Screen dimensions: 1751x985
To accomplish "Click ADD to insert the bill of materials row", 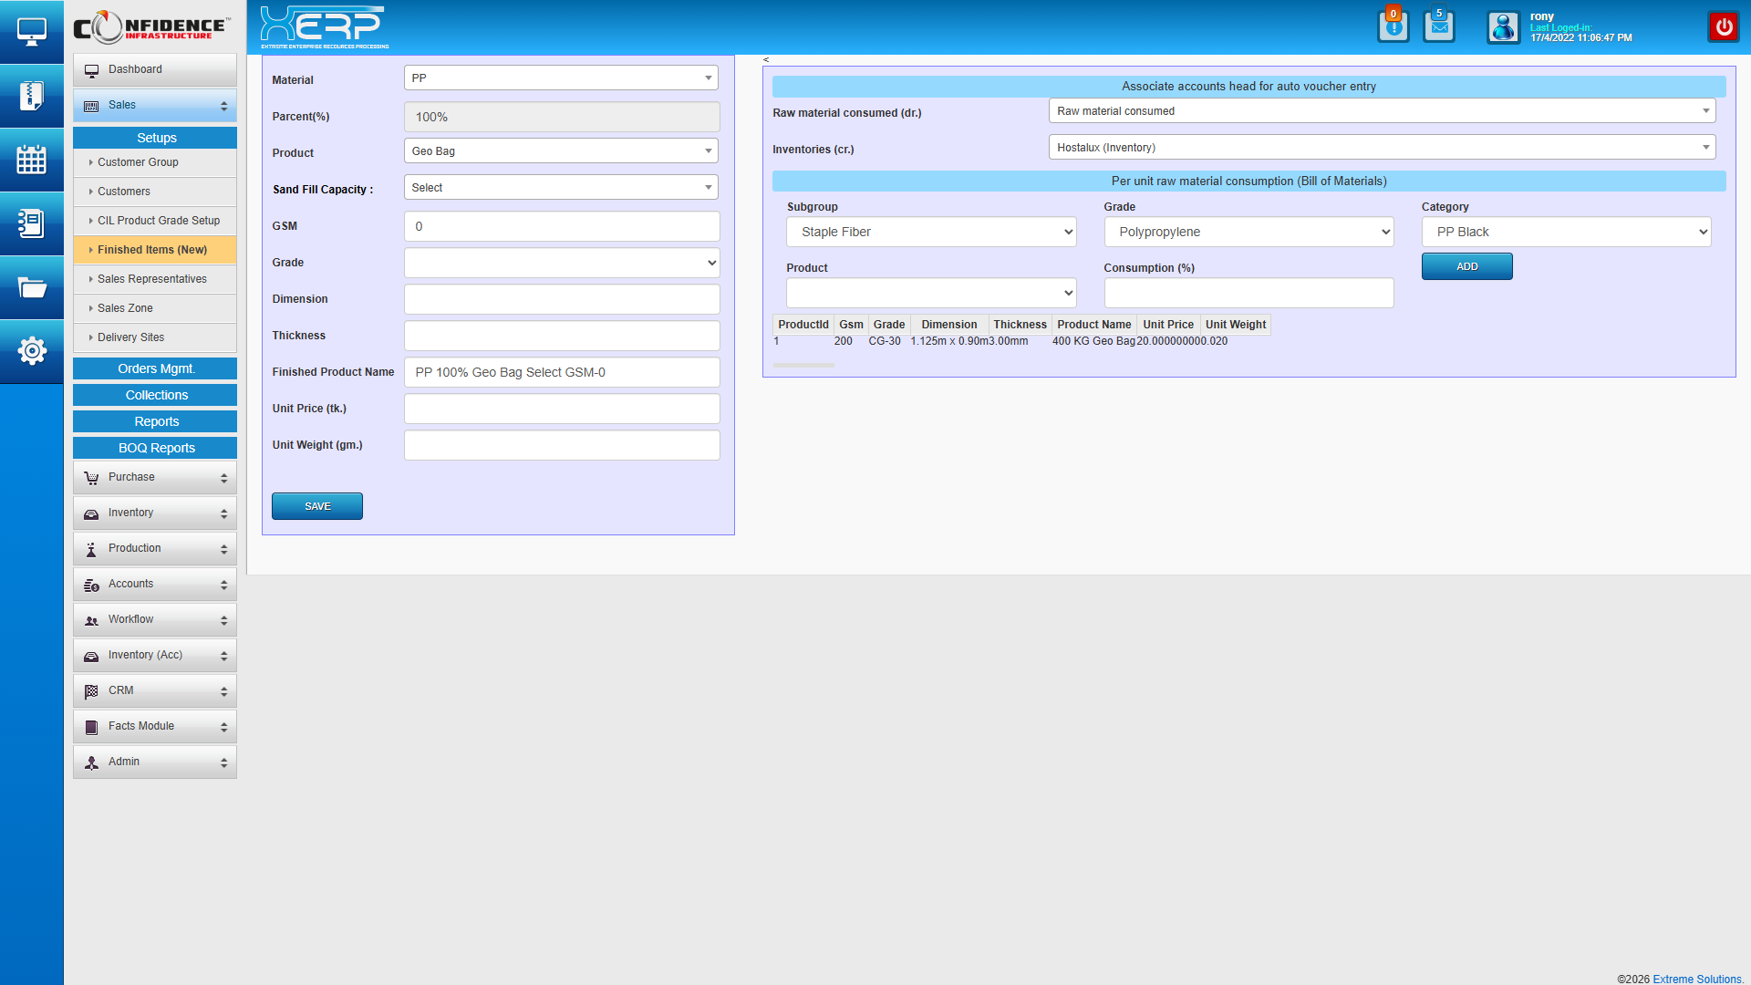I will (x=1466, y=266).
